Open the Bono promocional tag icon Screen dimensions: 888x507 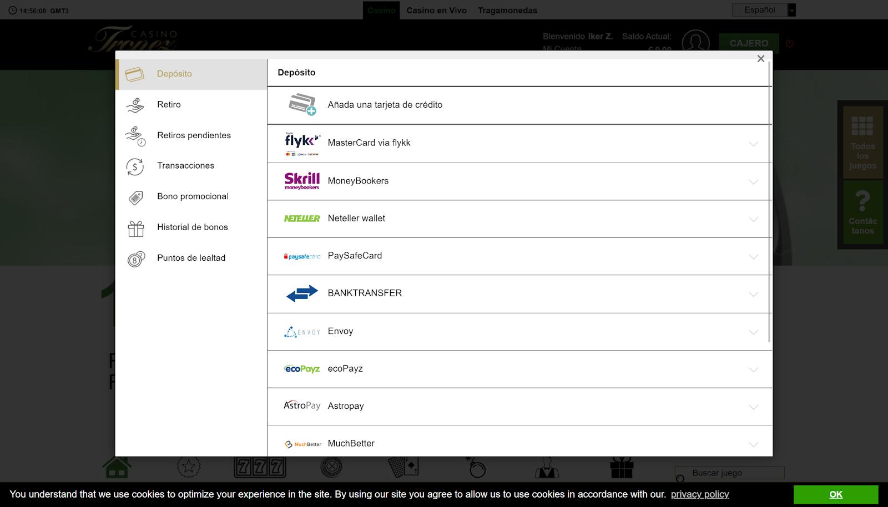point(135,197)
